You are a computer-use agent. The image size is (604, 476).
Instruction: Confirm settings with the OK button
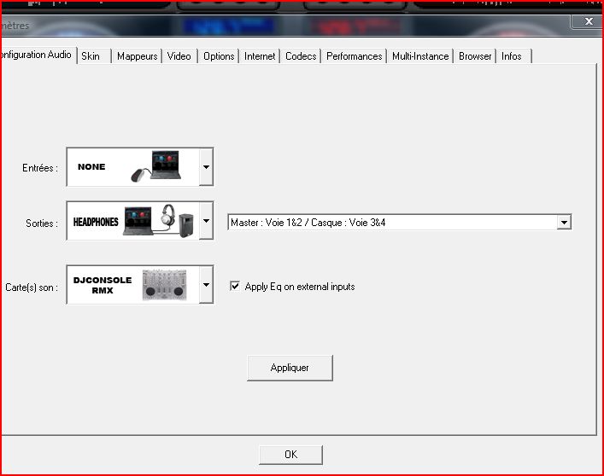[290, 455]
